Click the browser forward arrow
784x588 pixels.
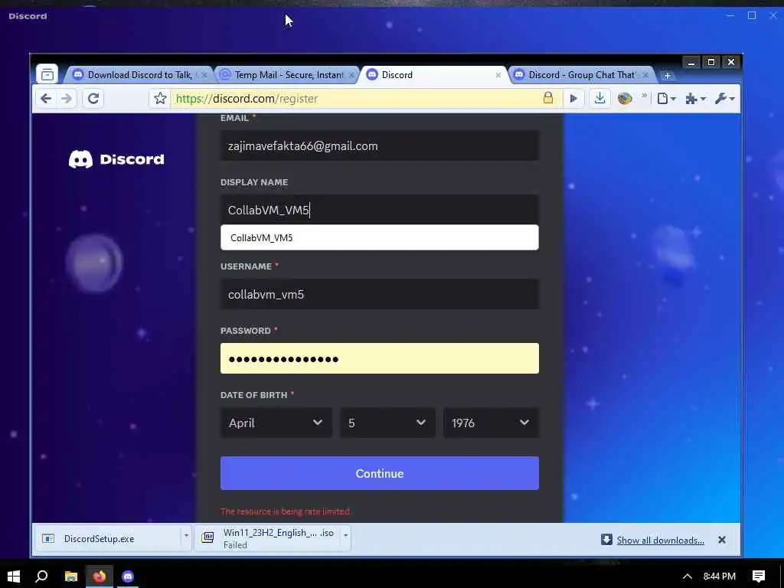click(66, 99)
